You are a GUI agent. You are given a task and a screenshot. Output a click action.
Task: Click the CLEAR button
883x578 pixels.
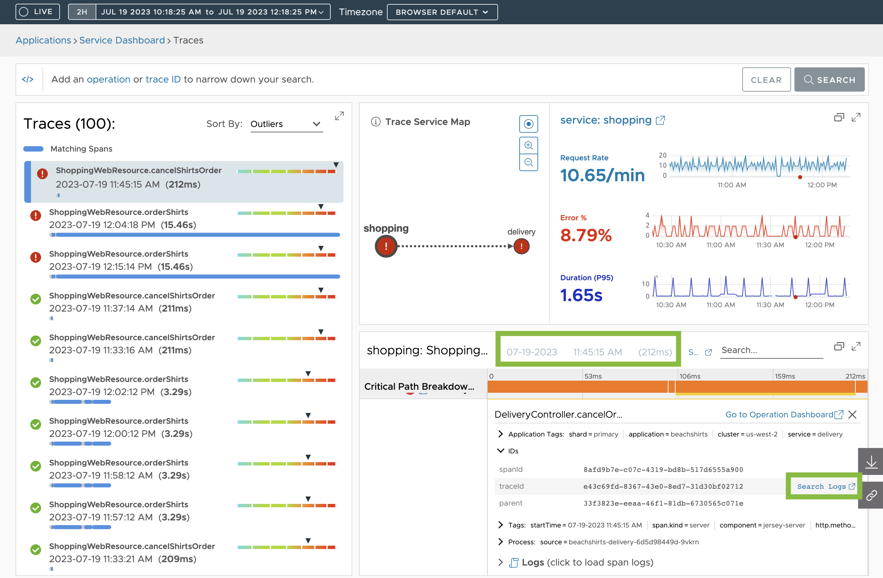coord(766,79)
